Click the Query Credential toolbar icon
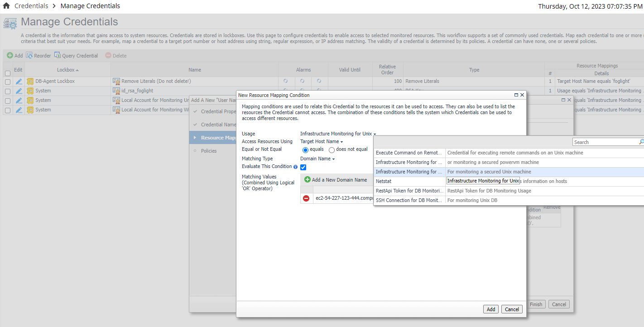This screenshot has width=644, height=327. click(58, 55)
